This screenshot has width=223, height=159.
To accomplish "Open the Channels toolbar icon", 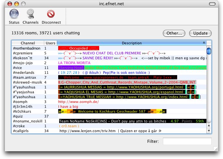I will 31,14.
